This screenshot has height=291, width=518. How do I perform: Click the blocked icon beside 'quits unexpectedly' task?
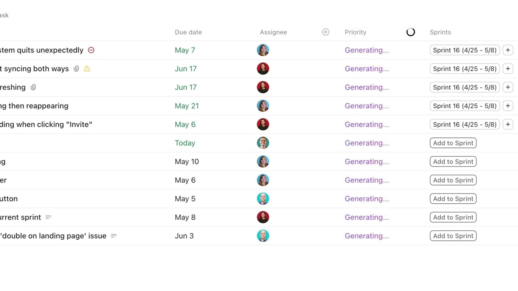(91, 50)
